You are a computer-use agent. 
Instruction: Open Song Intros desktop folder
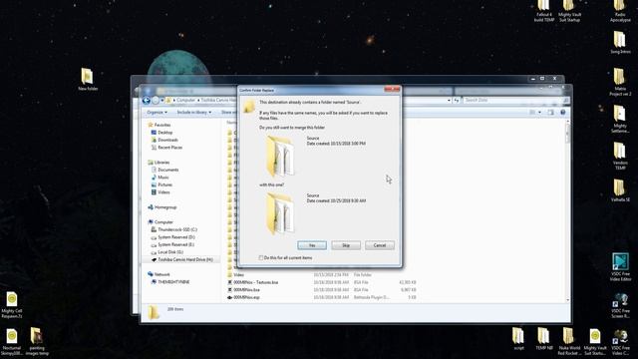pyautogui.click(x=620, y=43)
